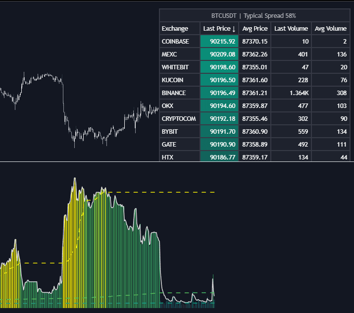Click the BTCUSDT Typical Spread 58% title

(x=253, y=15)
